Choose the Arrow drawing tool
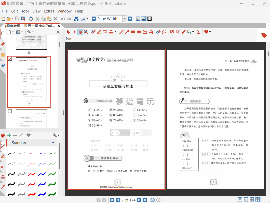Viewport: 270px width, 203px height. tap(127, 32)
